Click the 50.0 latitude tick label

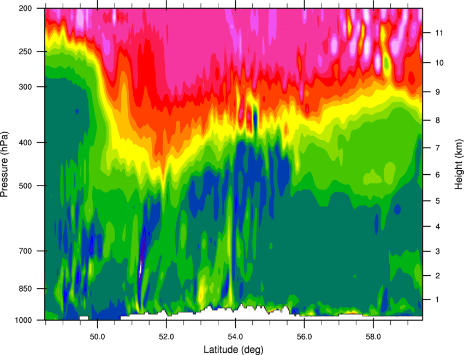point(98,337)
